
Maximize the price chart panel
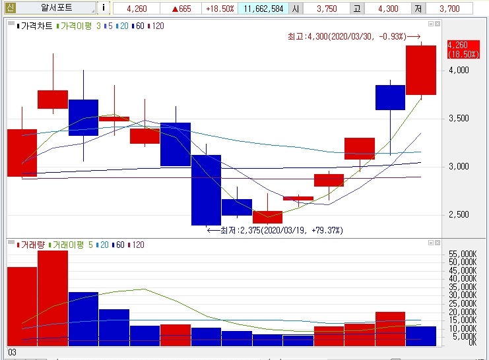tap(431, 24)
